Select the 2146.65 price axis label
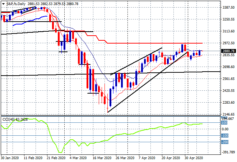This screenshot has width=237, height=162. (x=228, y=114)
